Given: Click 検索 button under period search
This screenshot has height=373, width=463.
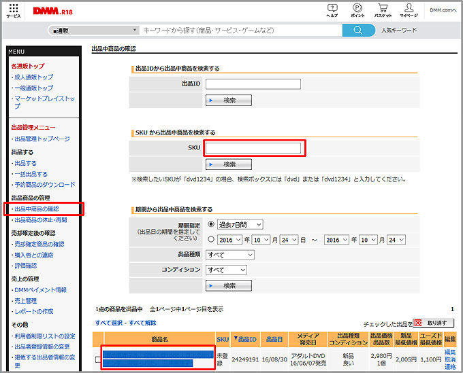Looking at the screenshot, I should (x=229, y=285).
